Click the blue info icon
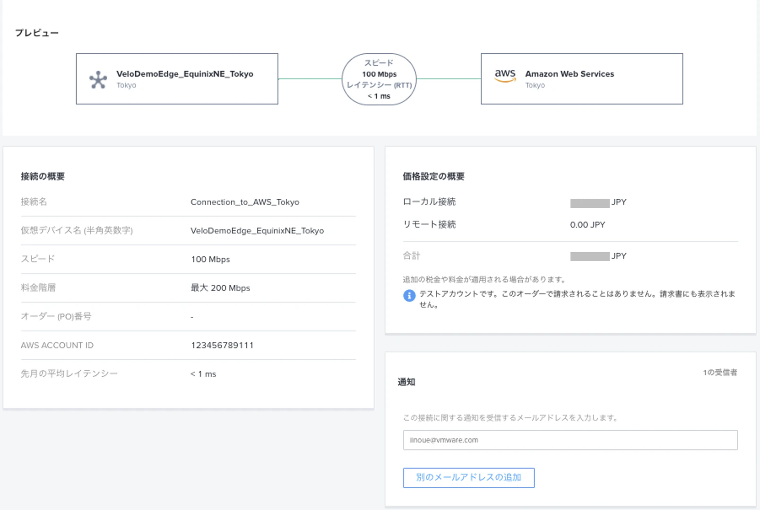The width and height of the screenshot is (760, 510). 409,296
